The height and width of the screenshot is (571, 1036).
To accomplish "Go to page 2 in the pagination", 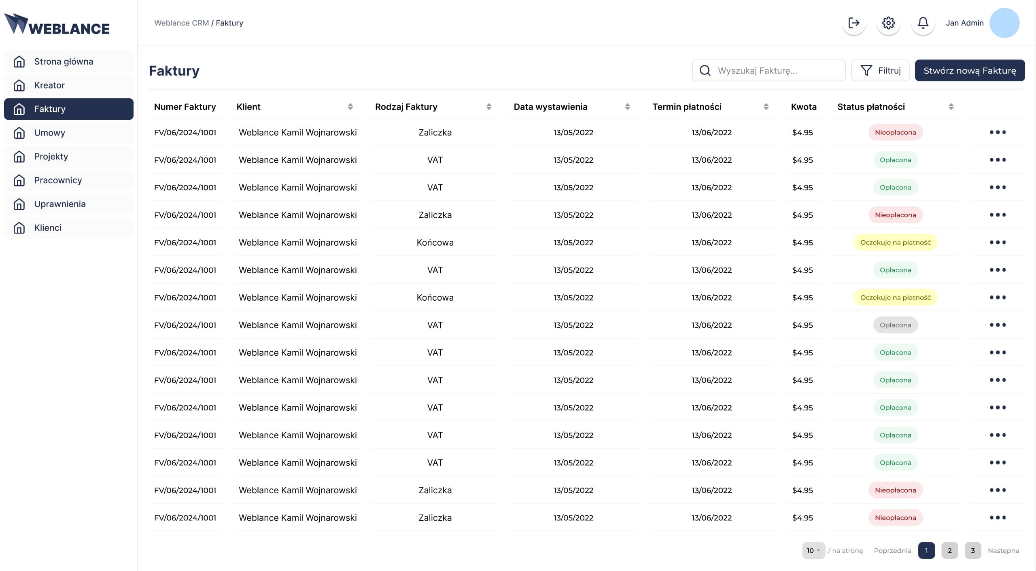I will [x=949, y=550].
